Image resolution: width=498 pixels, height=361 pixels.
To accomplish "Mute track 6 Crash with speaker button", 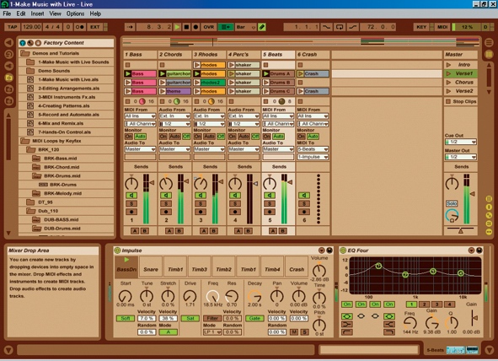I will (304, 195).
